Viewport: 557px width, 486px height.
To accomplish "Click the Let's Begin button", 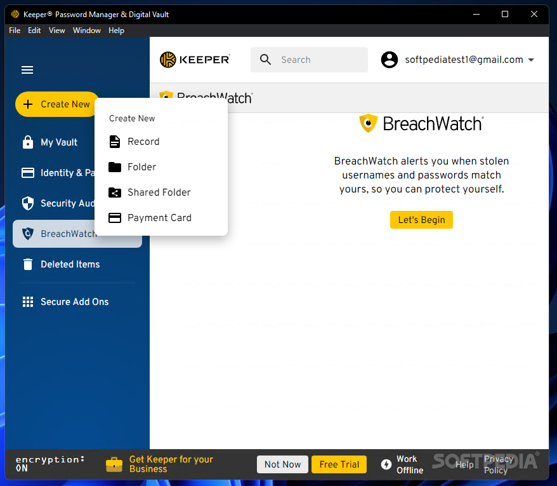I will point(421,220).
